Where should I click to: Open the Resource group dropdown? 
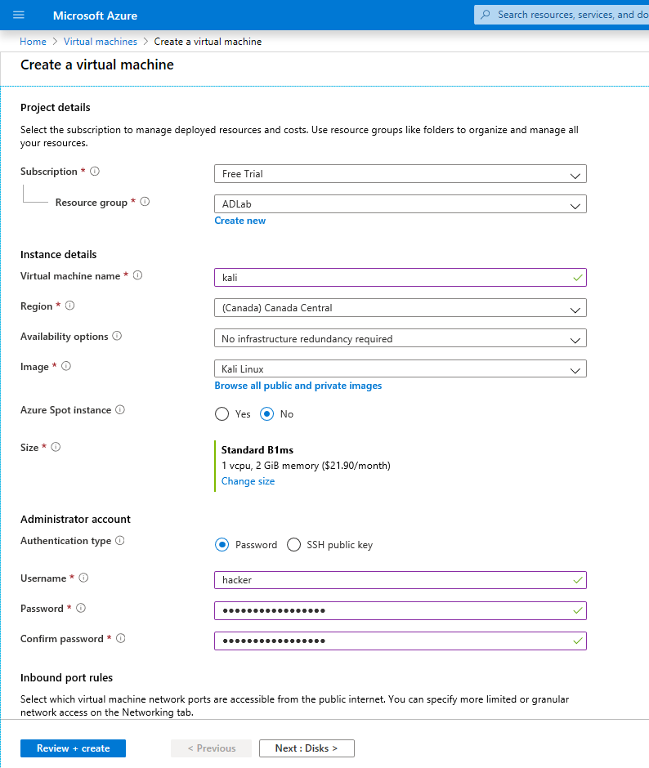click(401, 203)
